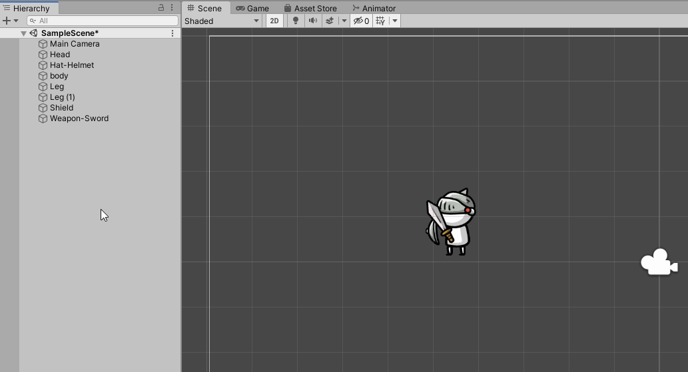This screenshot has width=688, height=372.
Task: Click the knight character sprite
Action: [x=451, y=222]
